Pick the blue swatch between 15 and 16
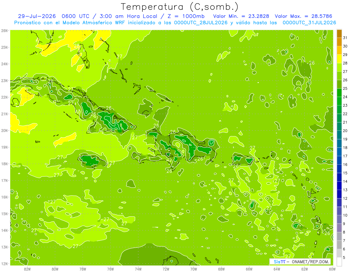353x273 pixels. pos(339,169)
